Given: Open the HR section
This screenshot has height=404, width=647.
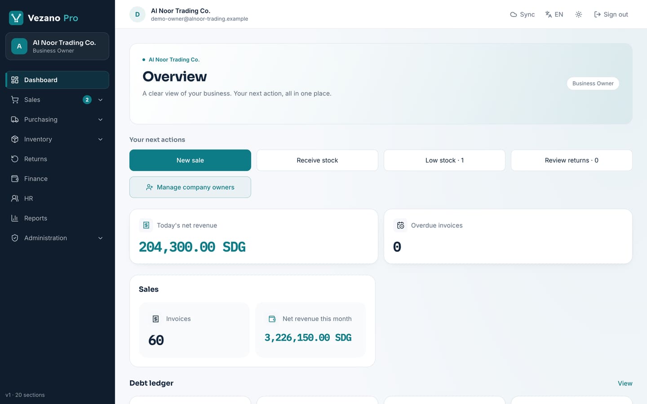Looking at the screenshot, I should coord(57,198).
